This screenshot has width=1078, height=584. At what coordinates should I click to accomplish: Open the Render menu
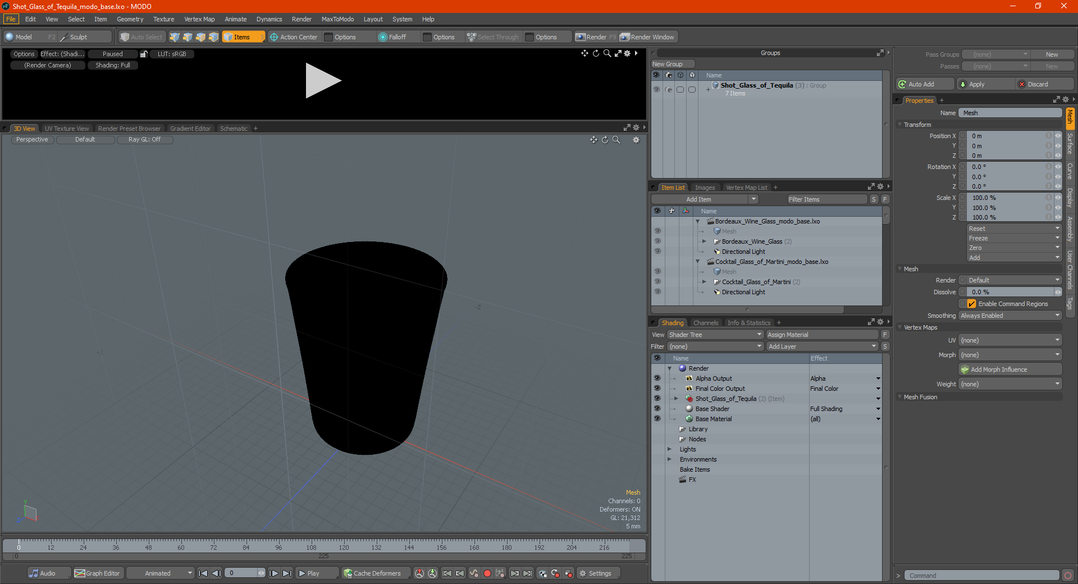point(302,19)
